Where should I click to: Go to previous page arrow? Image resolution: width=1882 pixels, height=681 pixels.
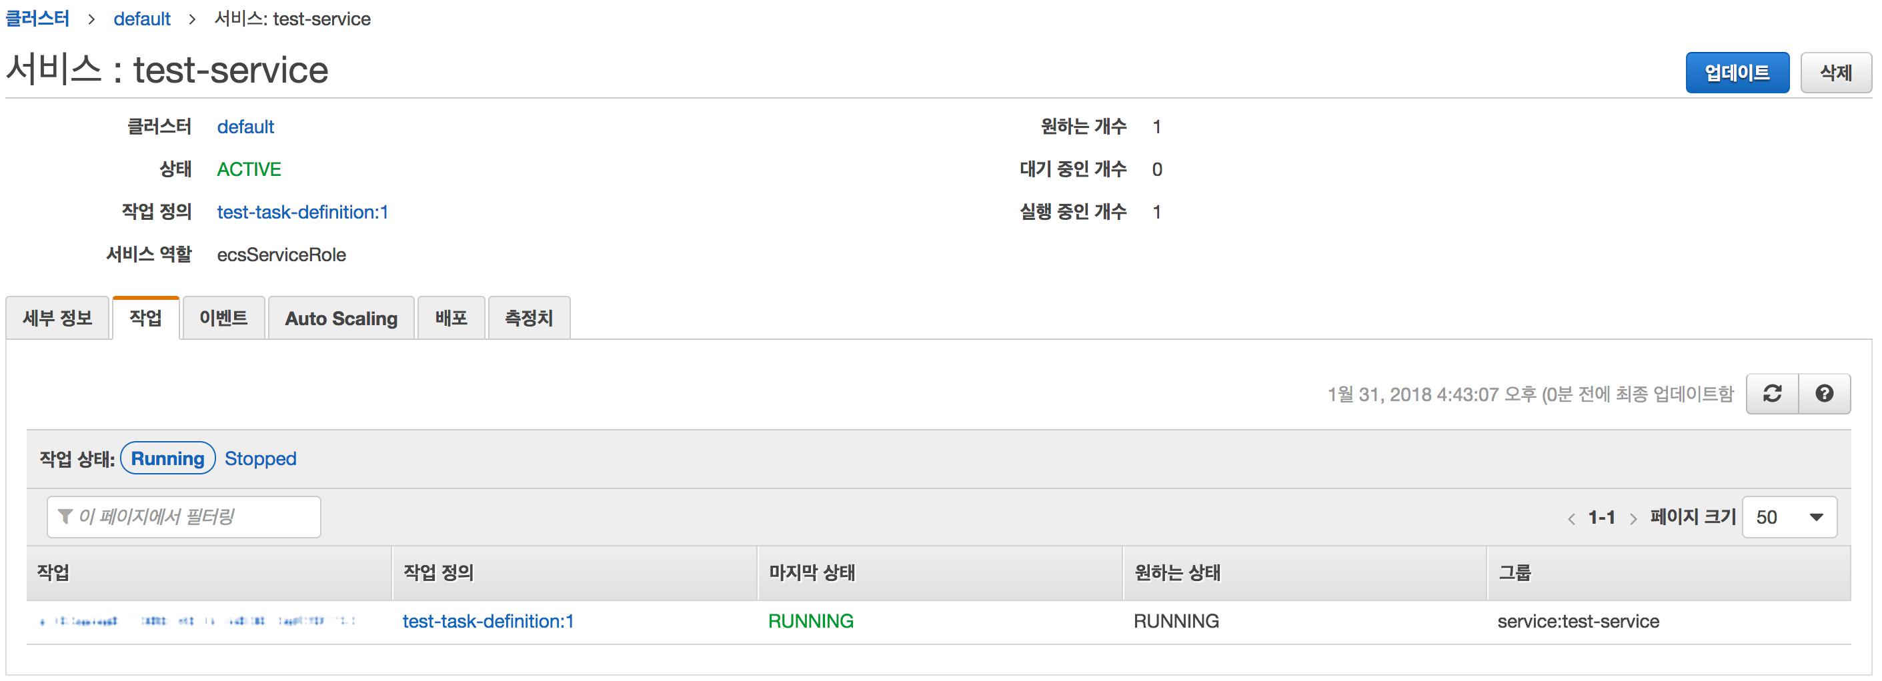click(1571, 518)
